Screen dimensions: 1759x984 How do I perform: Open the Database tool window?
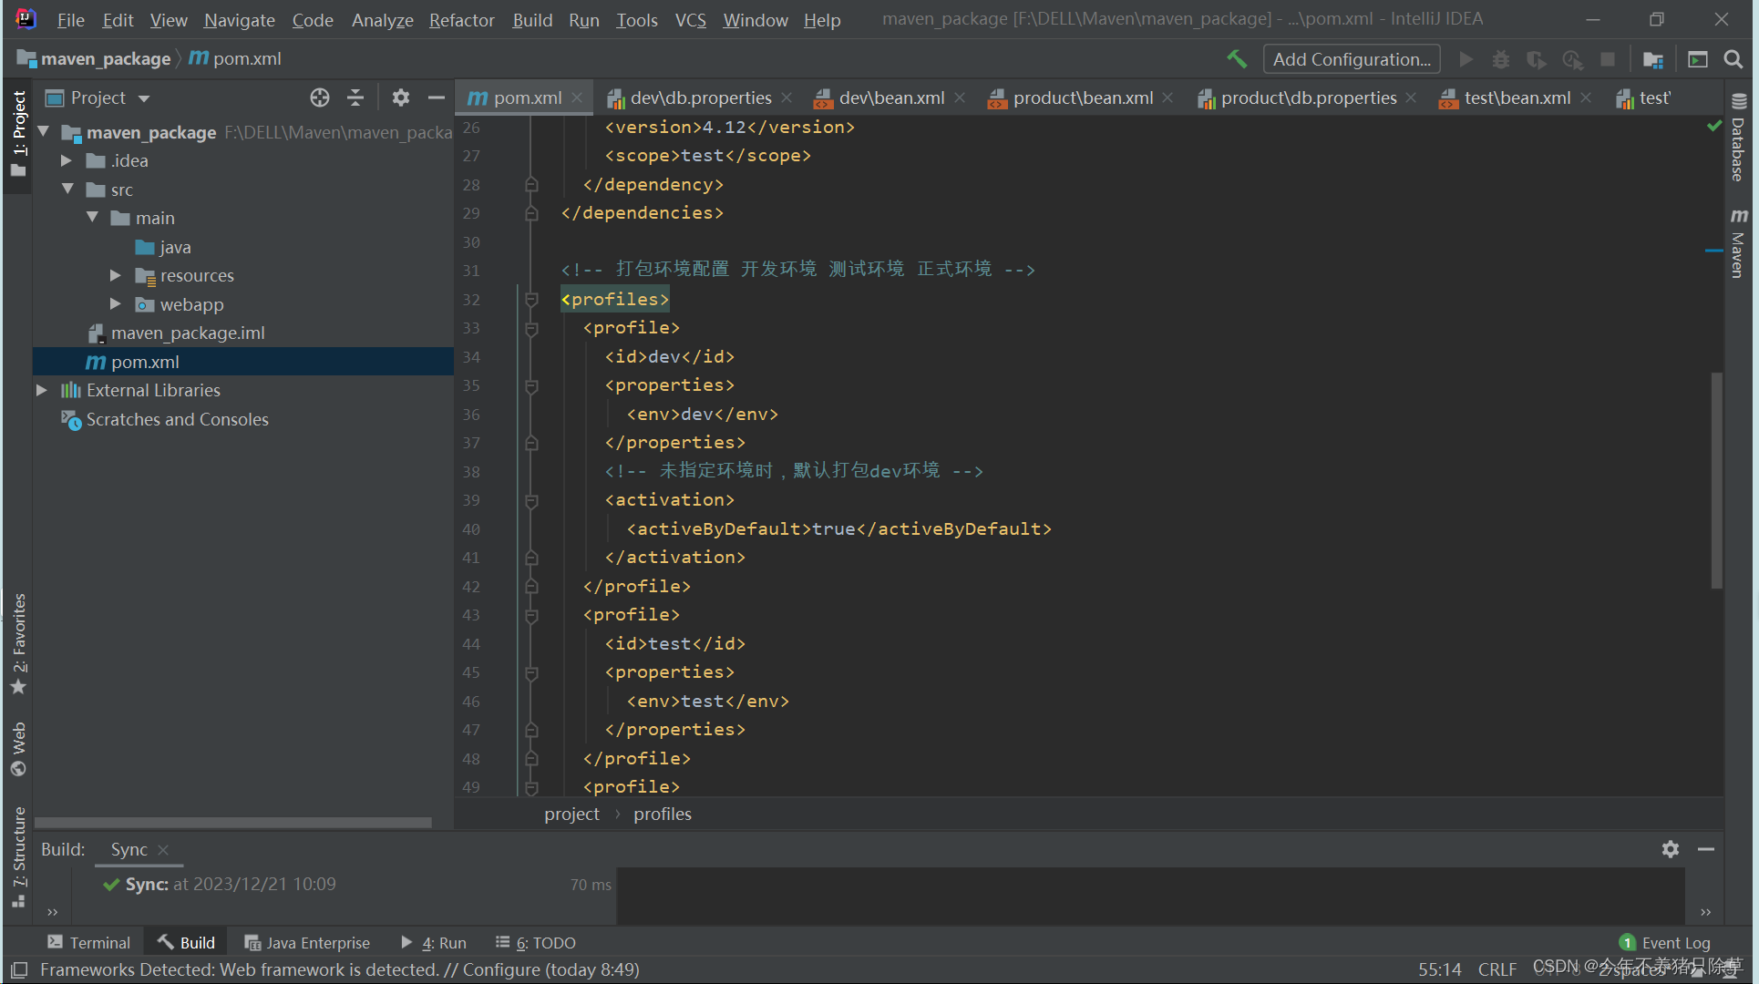click(x=1739, y=138)
